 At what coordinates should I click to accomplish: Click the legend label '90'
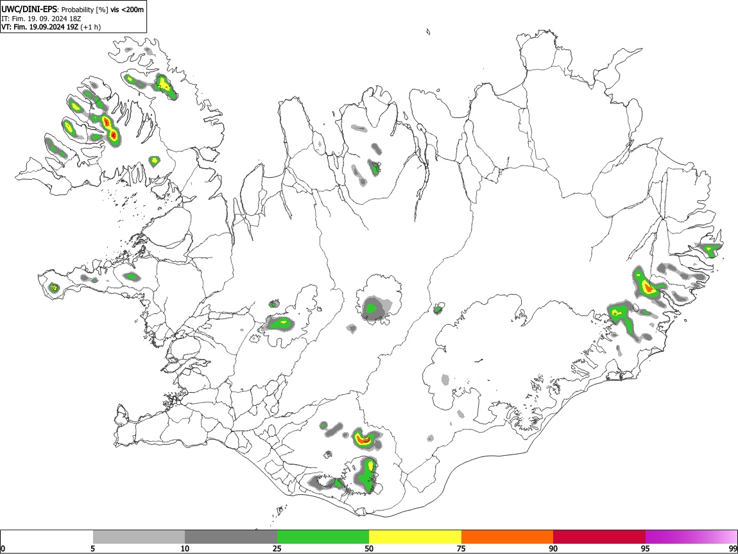point(553,548)
